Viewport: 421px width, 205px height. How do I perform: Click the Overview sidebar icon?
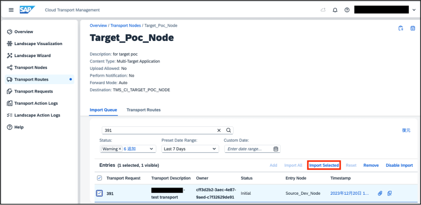point(10,32)
